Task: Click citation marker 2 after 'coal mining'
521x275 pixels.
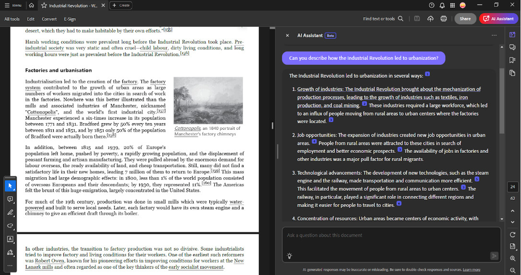Action: pos(364,103)
